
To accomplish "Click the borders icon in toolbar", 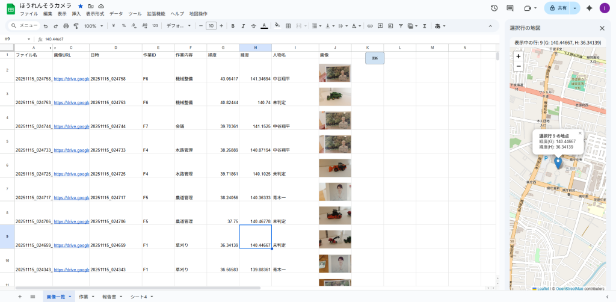I will click(289, 26).
